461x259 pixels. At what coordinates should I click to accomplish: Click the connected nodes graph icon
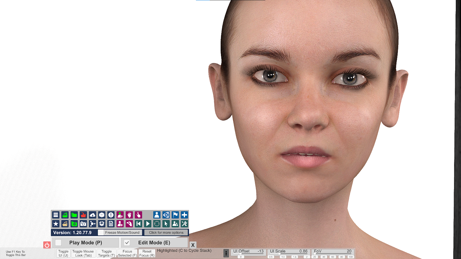(92, 224)
